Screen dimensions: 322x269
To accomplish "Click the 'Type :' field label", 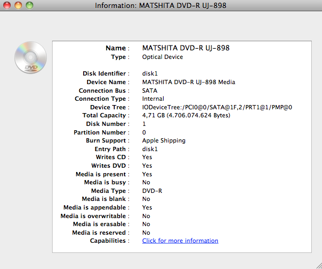I will [120, 57].
